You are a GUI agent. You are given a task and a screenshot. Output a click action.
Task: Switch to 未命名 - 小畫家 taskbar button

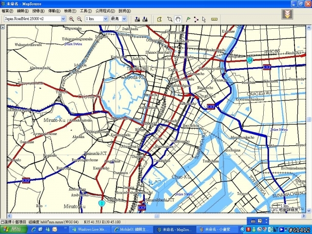coord(217,230)
